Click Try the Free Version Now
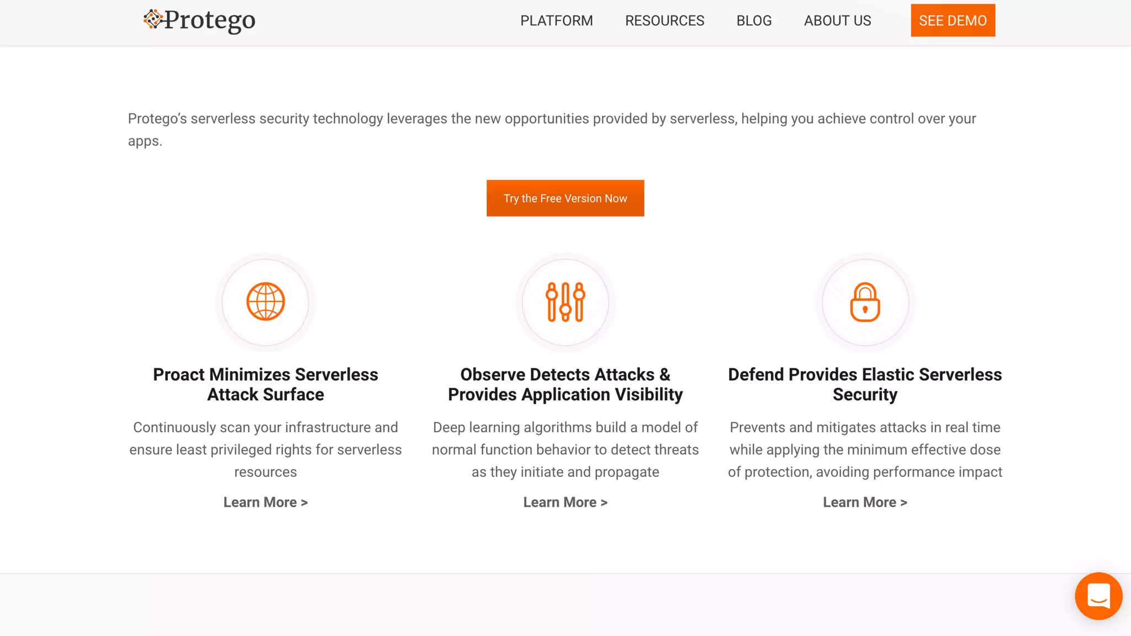The width and height of the screenshot is (1131, 636). (565, 198)
